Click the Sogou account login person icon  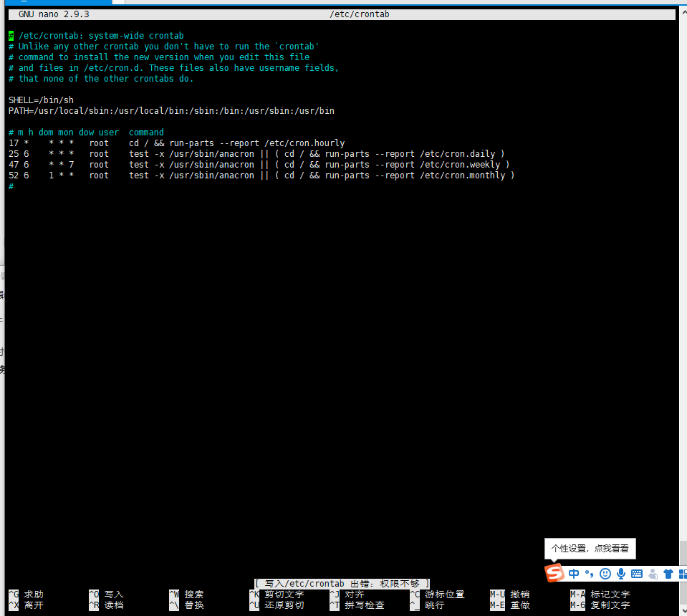[x=653, y=574]
